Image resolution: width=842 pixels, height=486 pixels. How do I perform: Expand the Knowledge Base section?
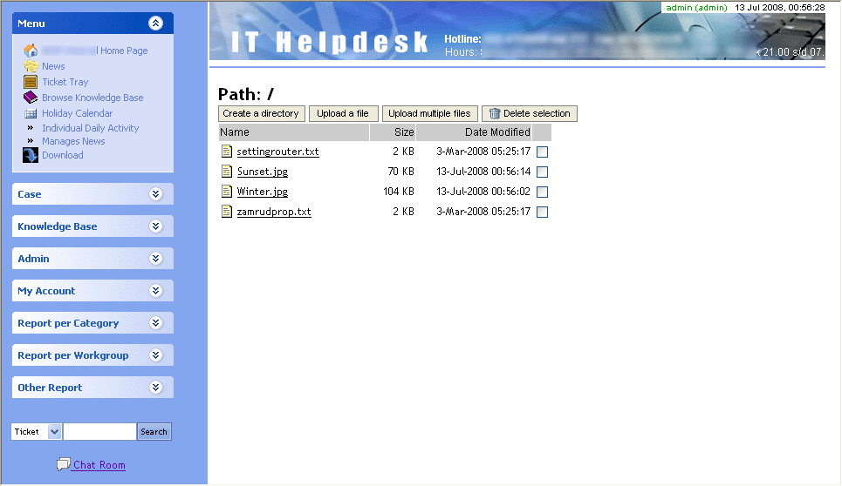156,226
